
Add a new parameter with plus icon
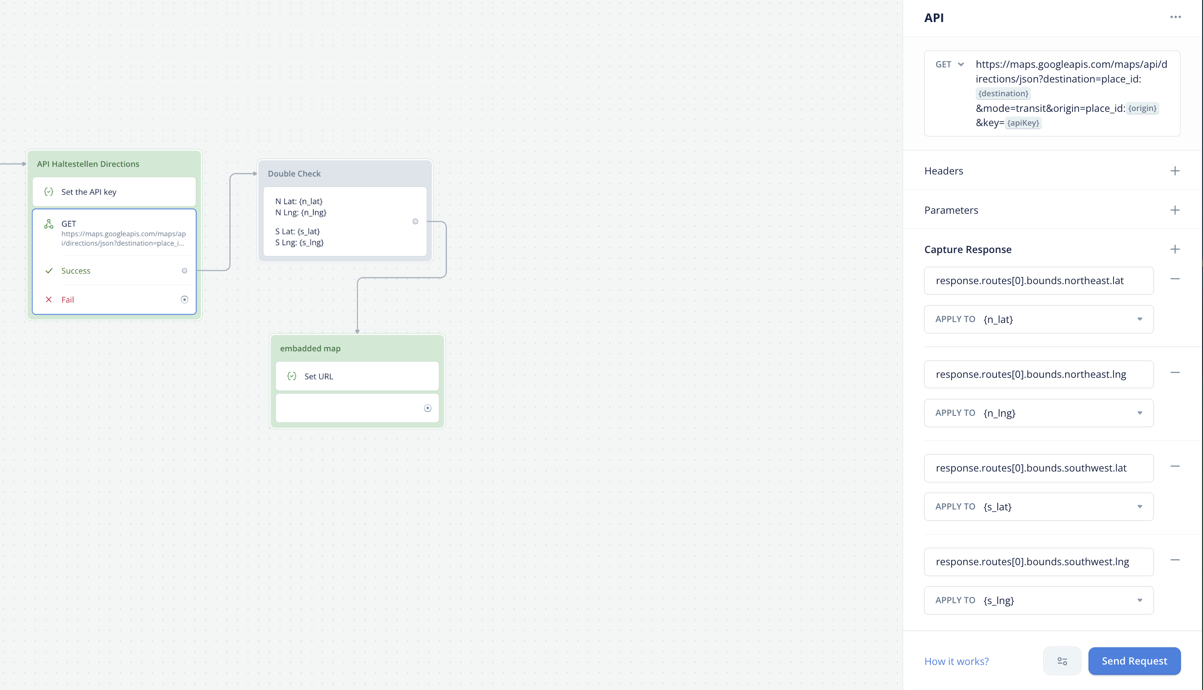click(1174, 210)
